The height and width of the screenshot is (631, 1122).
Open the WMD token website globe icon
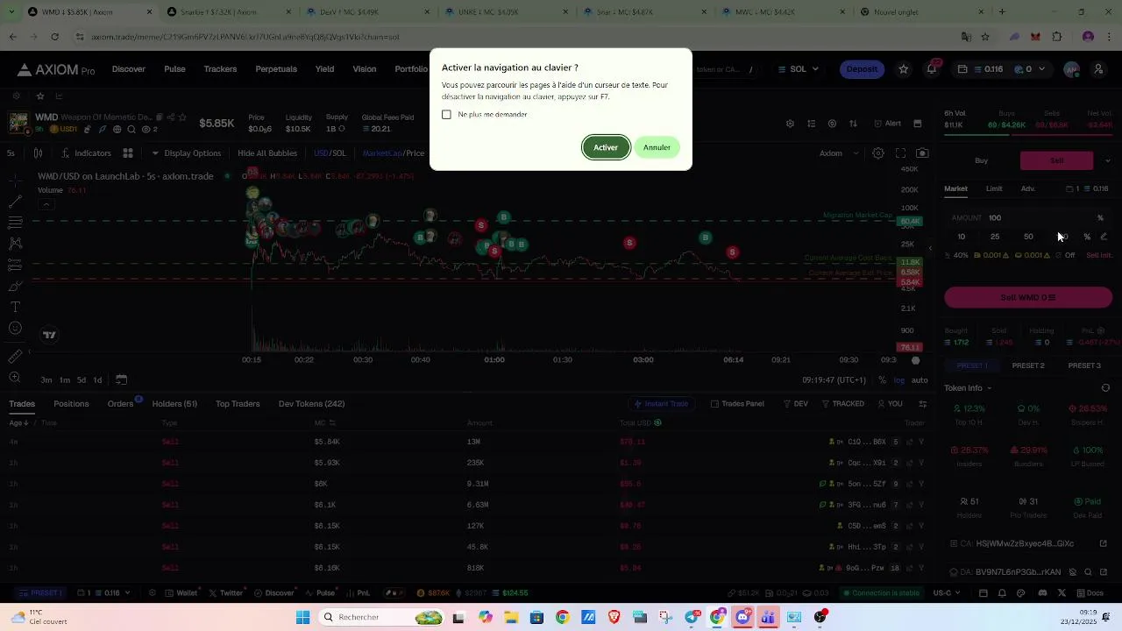pos(116,129)
